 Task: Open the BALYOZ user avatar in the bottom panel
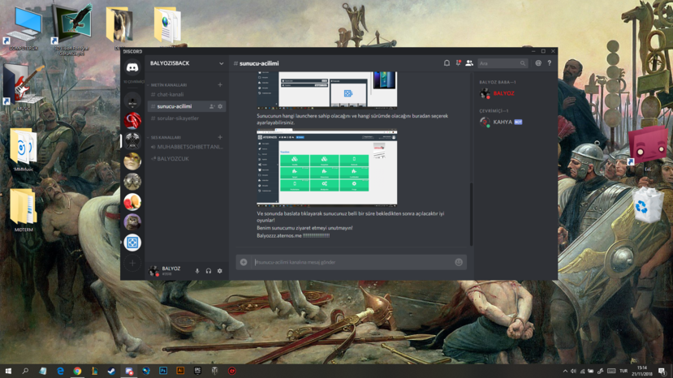tap(153, 271)
